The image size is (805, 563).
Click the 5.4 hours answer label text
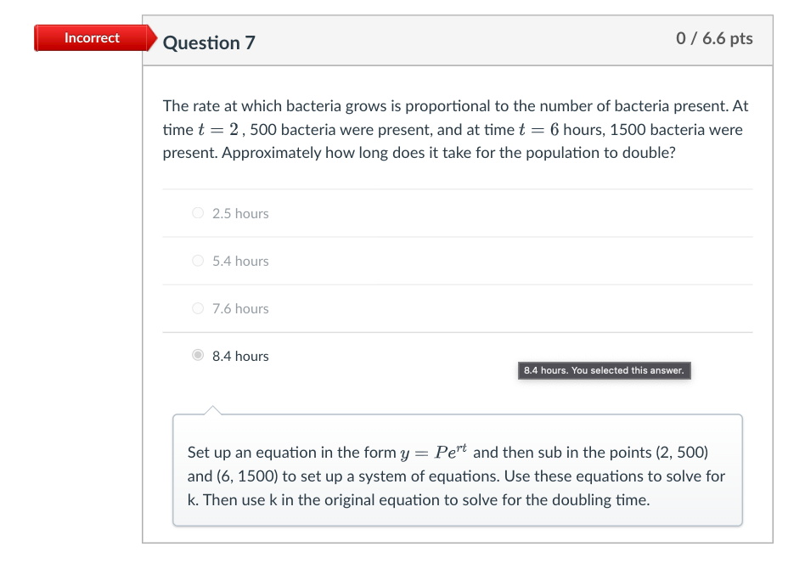coord(240,261)
